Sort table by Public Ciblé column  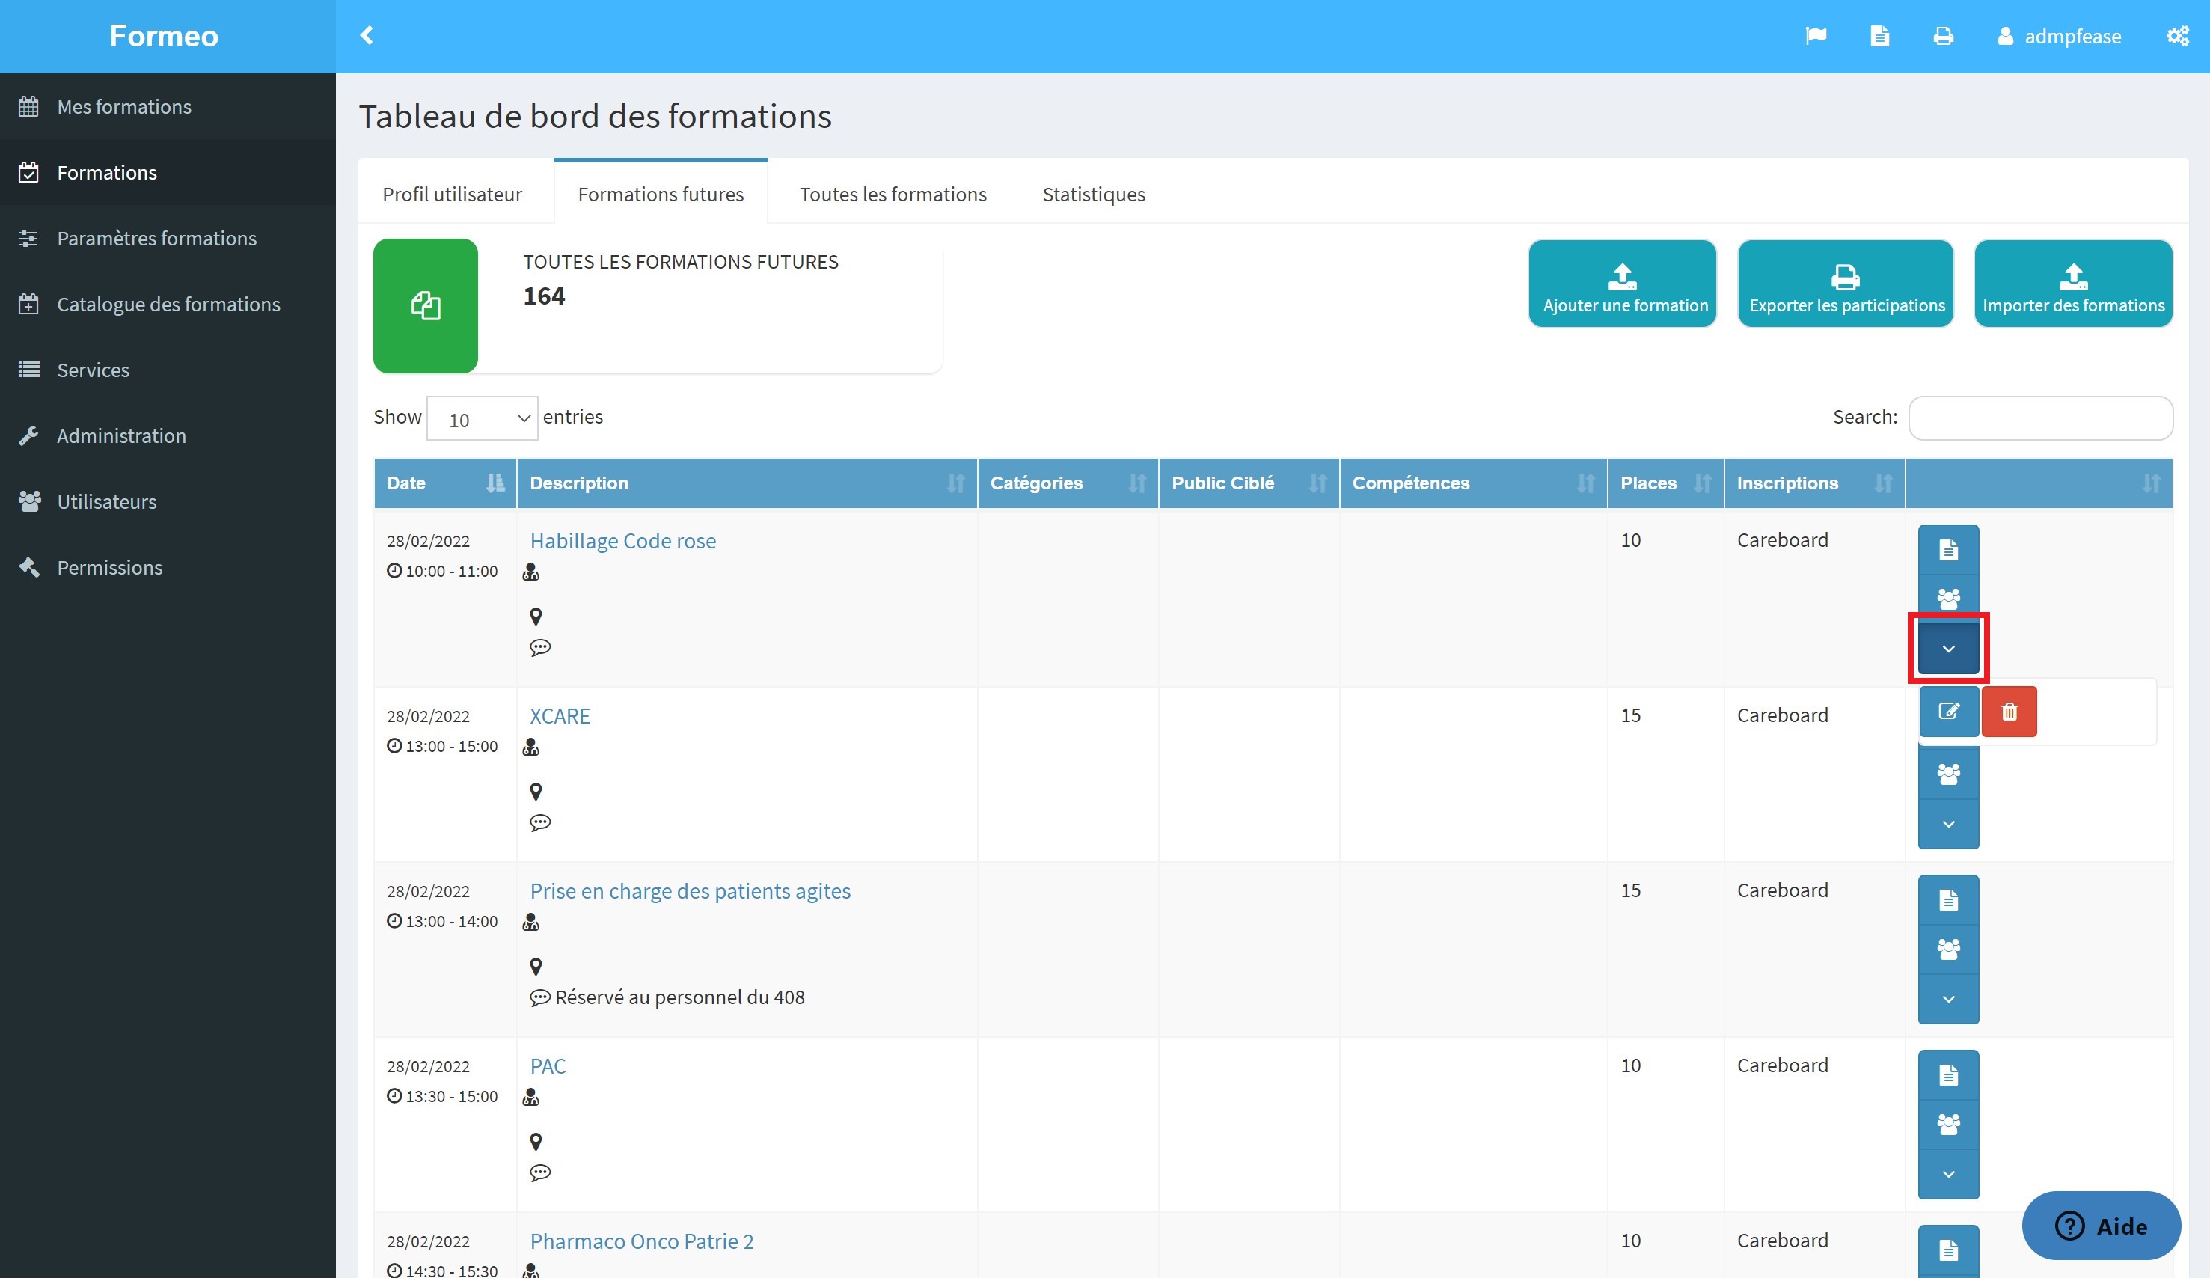pos(1249,483)
